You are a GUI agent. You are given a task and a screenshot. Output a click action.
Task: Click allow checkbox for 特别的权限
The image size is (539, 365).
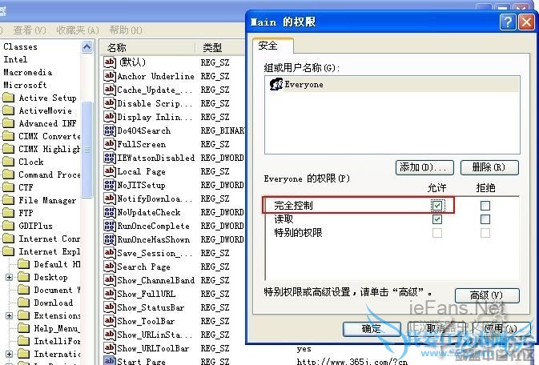(x=437, y=233)
